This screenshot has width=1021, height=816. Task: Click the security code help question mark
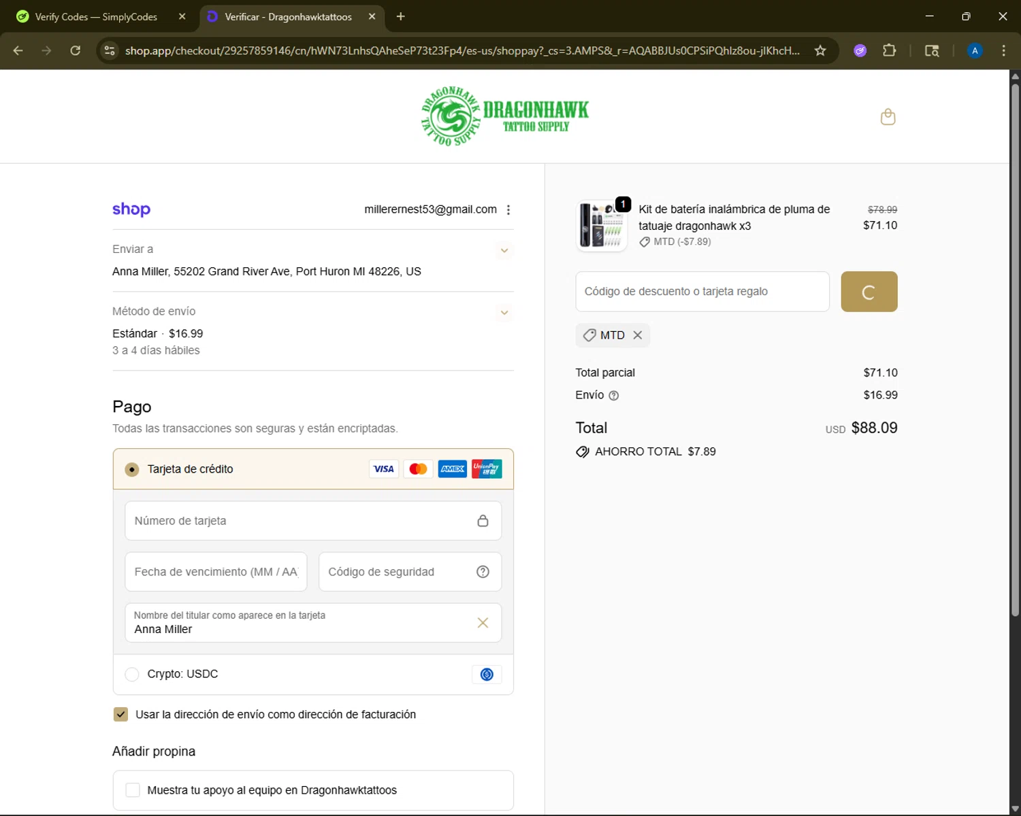pos(483,572)
